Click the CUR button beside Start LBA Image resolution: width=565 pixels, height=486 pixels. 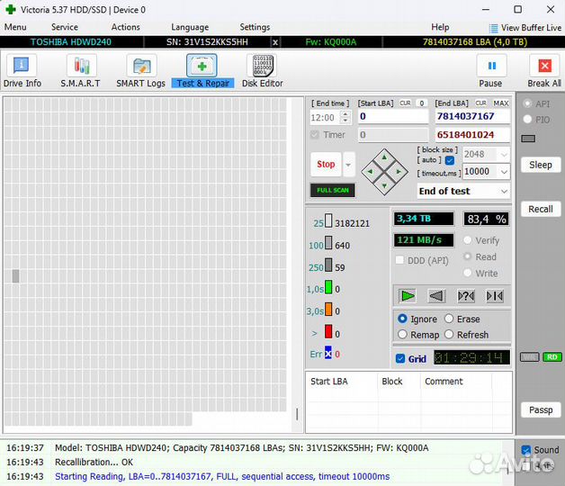pyautogui.click(x=405, y=103)
